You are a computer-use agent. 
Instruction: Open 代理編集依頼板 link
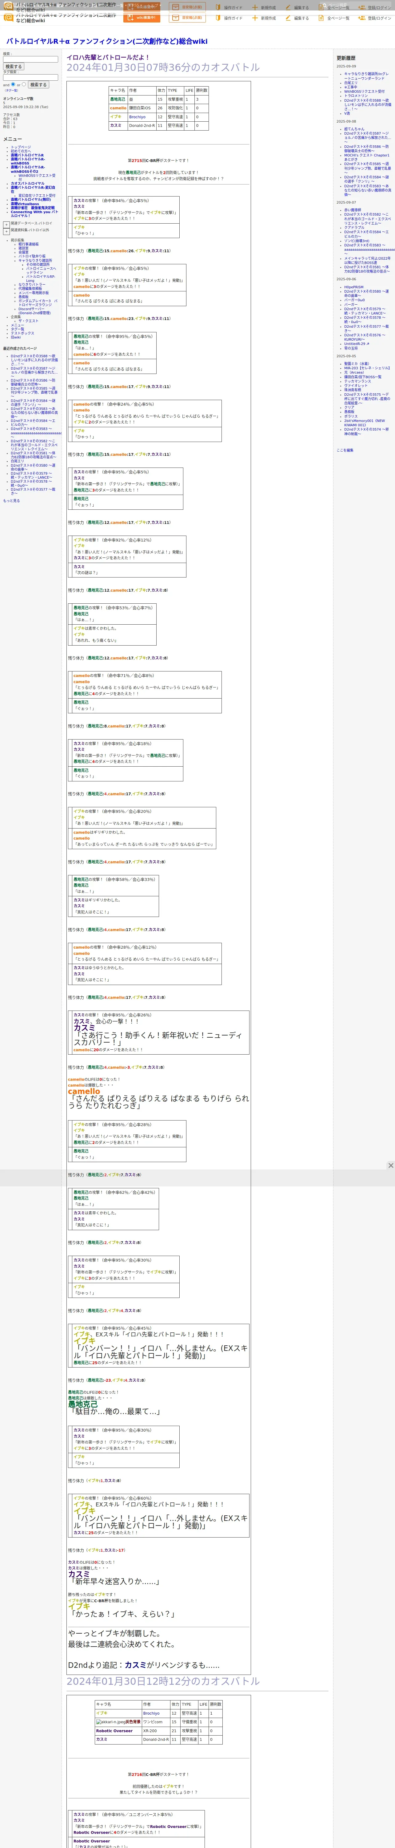pyautogui.click(x=30, y=289)
